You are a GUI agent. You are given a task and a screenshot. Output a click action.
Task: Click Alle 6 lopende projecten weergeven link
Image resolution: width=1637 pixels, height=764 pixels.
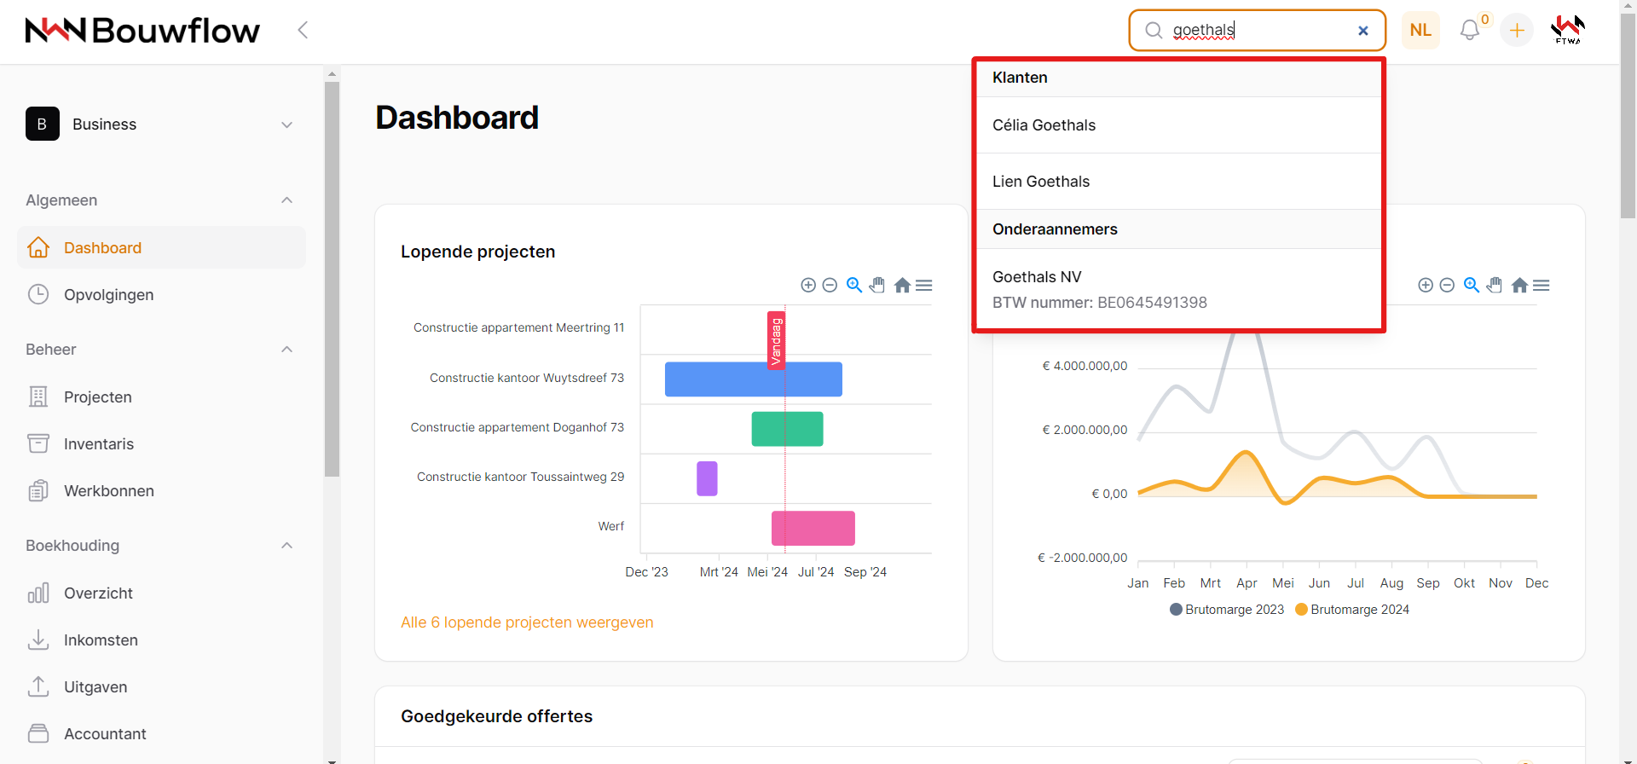(x=527, y=622)
